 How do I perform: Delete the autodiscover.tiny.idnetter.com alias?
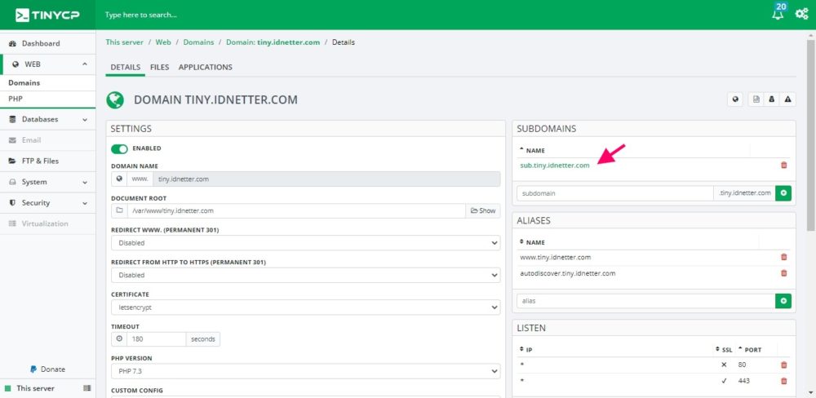pos(783,273)
